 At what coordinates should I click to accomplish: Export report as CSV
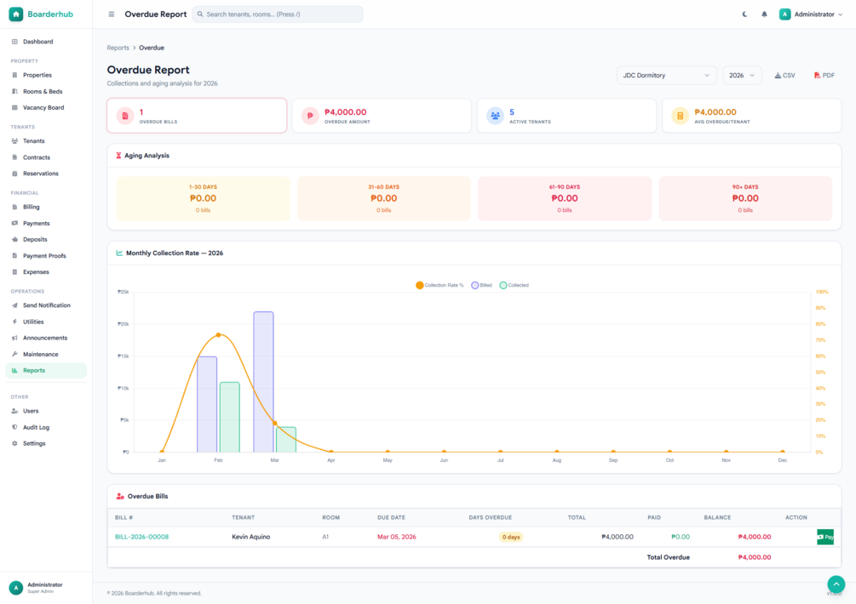[x=784, y=75]
